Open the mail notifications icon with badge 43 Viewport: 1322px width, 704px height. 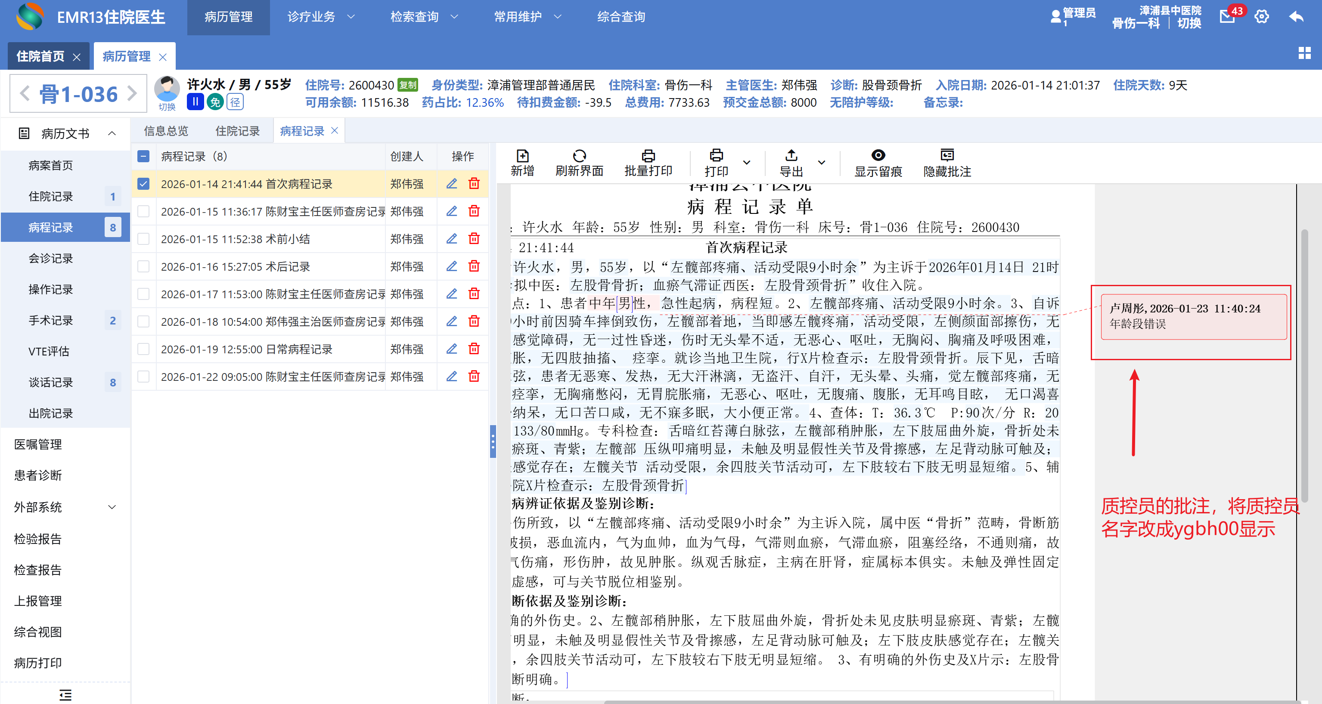(1227, 17)
